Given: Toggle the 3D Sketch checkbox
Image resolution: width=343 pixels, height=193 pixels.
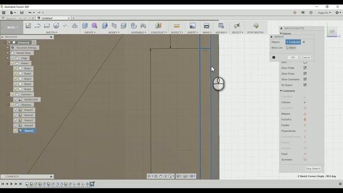Looking at the screenshot, I should (305, 85).
